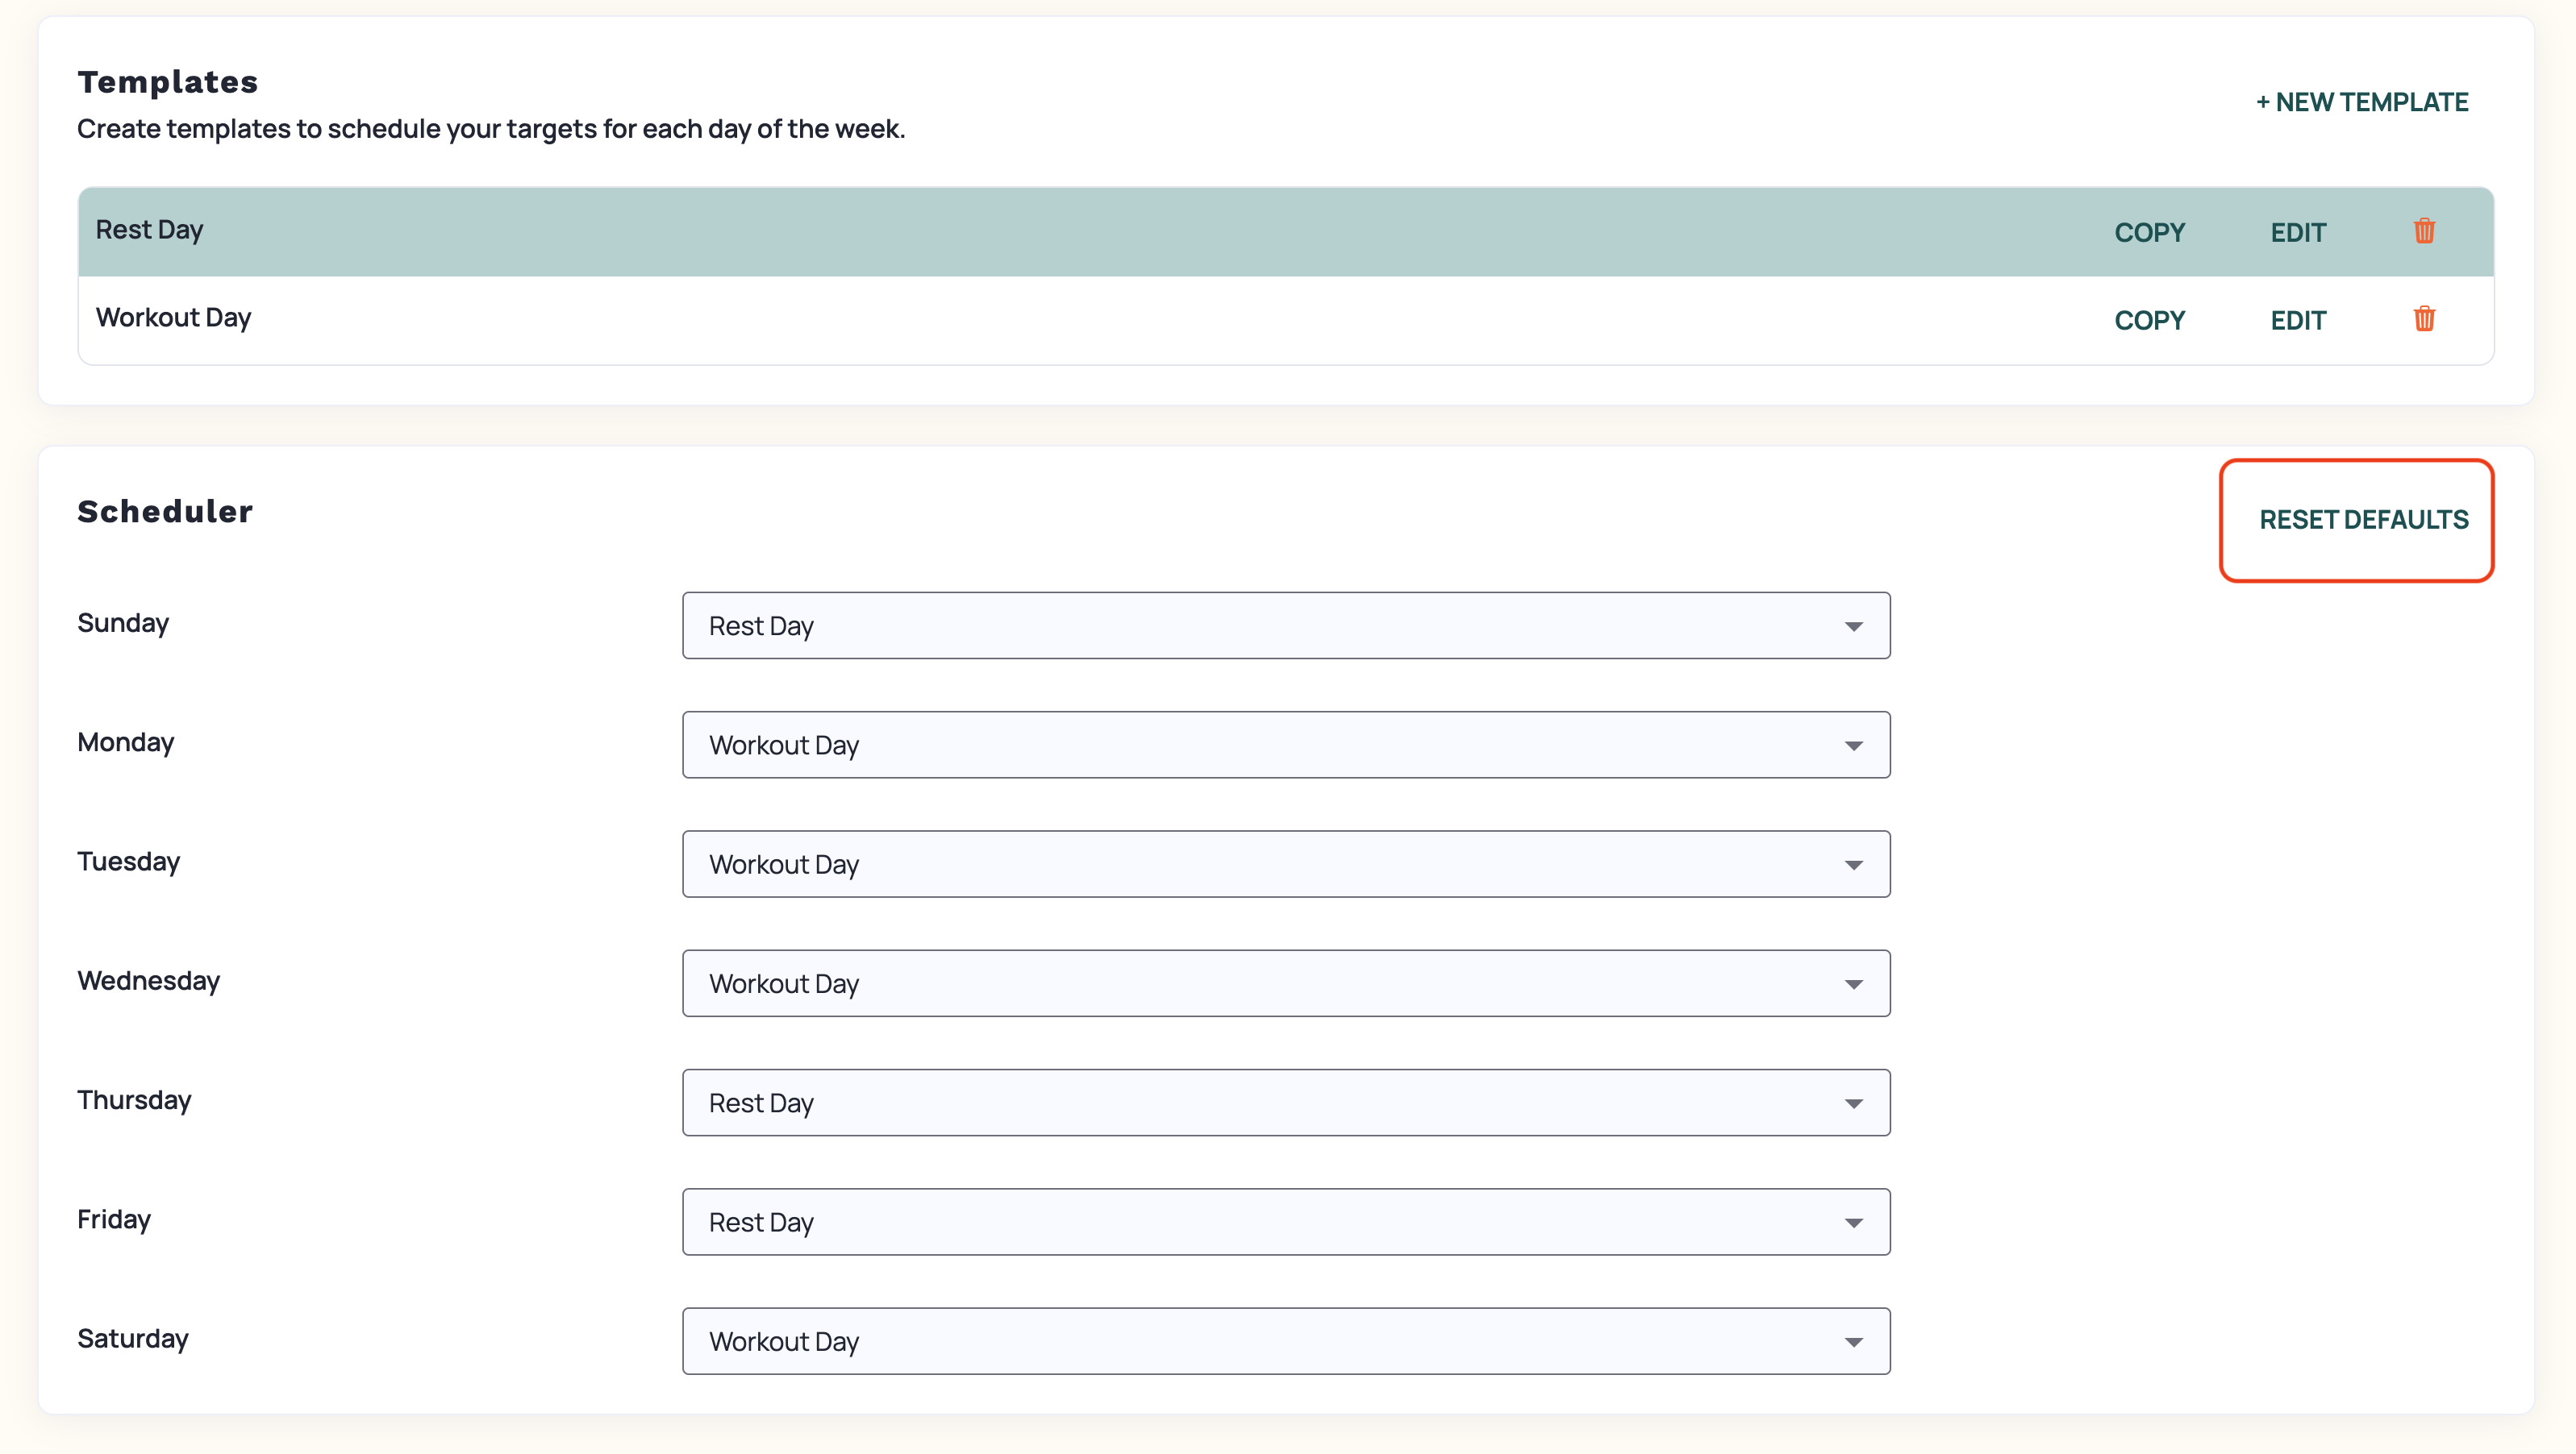Screen dimensions: 2576x1454
Task: Open the Tuesday template dropdown
Action: (1286, 864)
